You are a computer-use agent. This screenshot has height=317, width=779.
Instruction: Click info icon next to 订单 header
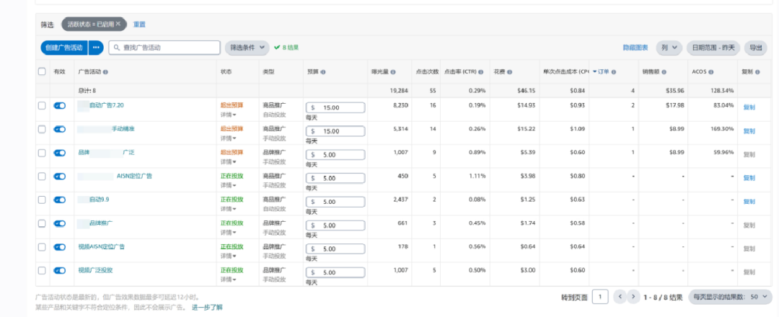[614, 72]
